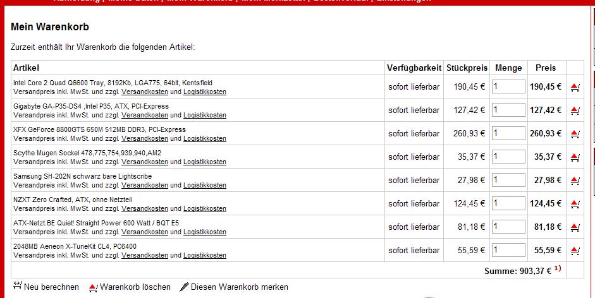Remove XFX GeForce 8800GTS from cart
595x298 pixels.
point(575,134)
